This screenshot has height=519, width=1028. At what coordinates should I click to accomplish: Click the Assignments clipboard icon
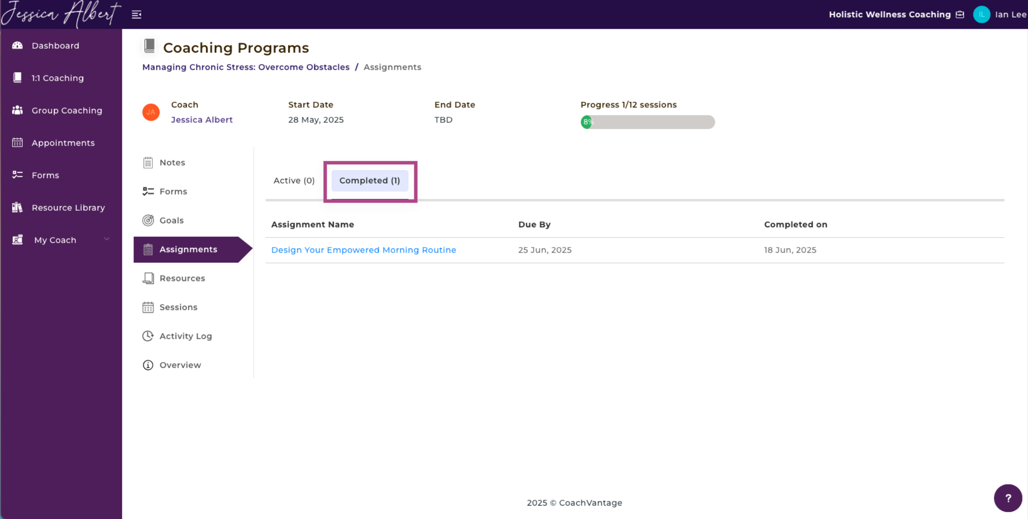pos(148,249)
